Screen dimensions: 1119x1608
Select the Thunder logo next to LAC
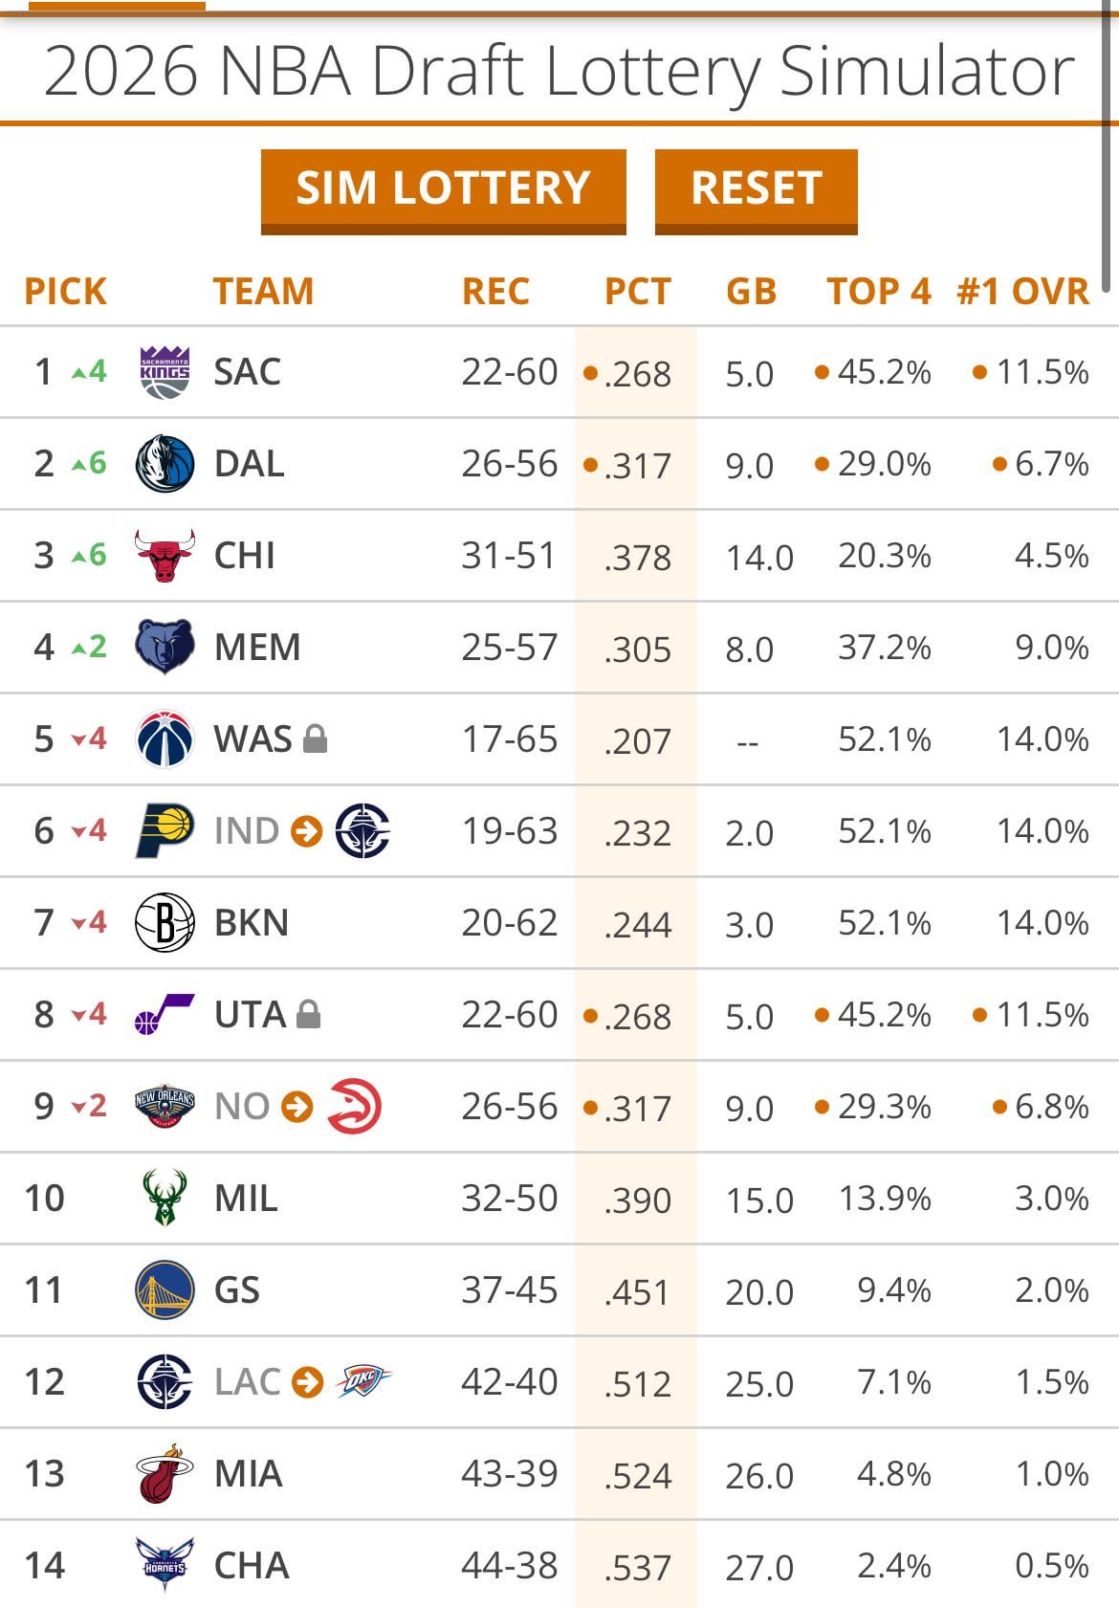363,1381
